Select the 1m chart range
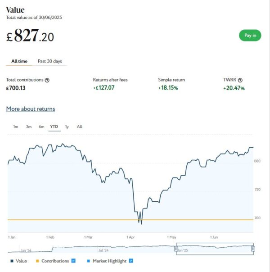This screenshot has height=272, width=270. point(15,127)
